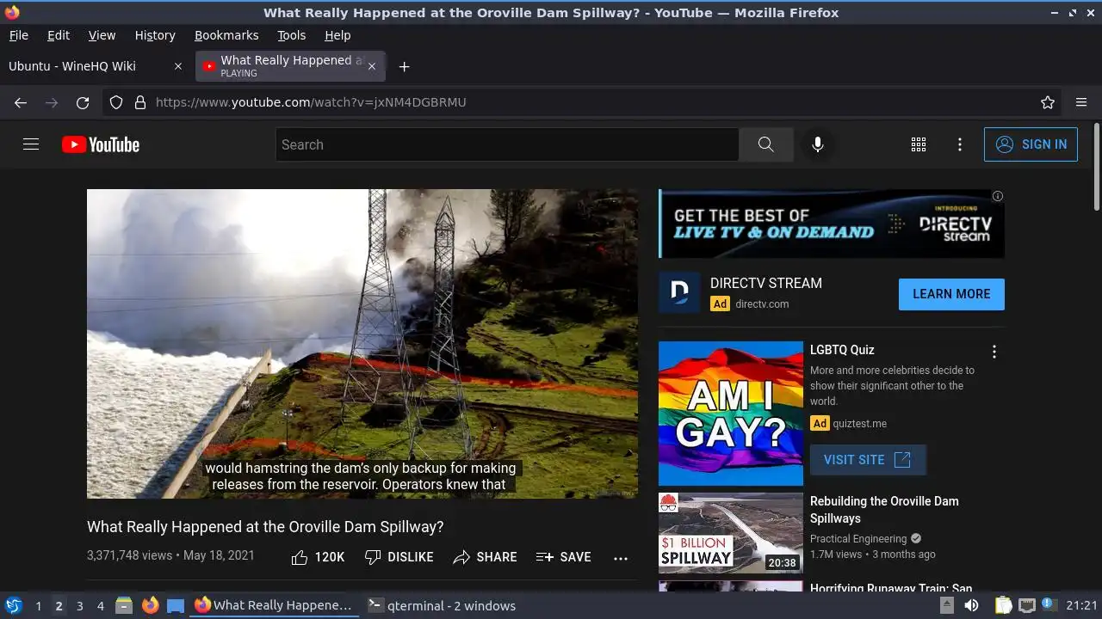The image size is (1102, 619).
Task: Select qterminal taskbar entry
Action: (443, 605)
